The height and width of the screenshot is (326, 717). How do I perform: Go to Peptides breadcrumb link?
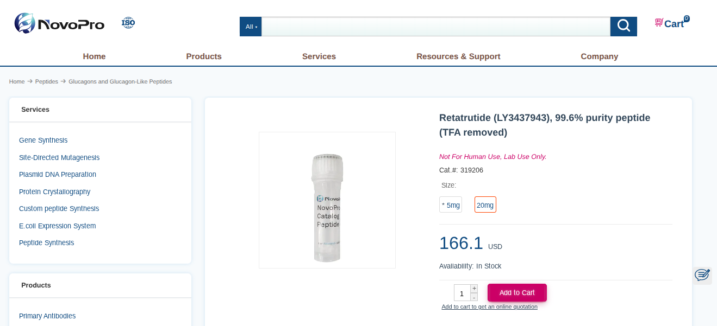point(47,81)
